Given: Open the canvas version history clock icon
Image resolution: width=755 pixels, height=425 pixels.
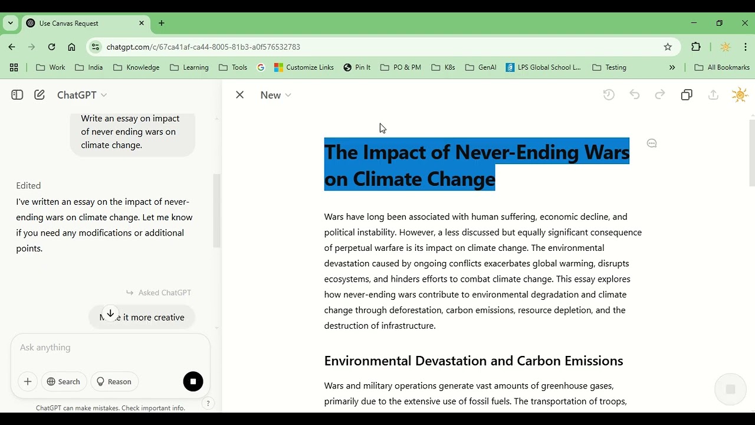Looking at the screenshot, I should coord(609,94).
